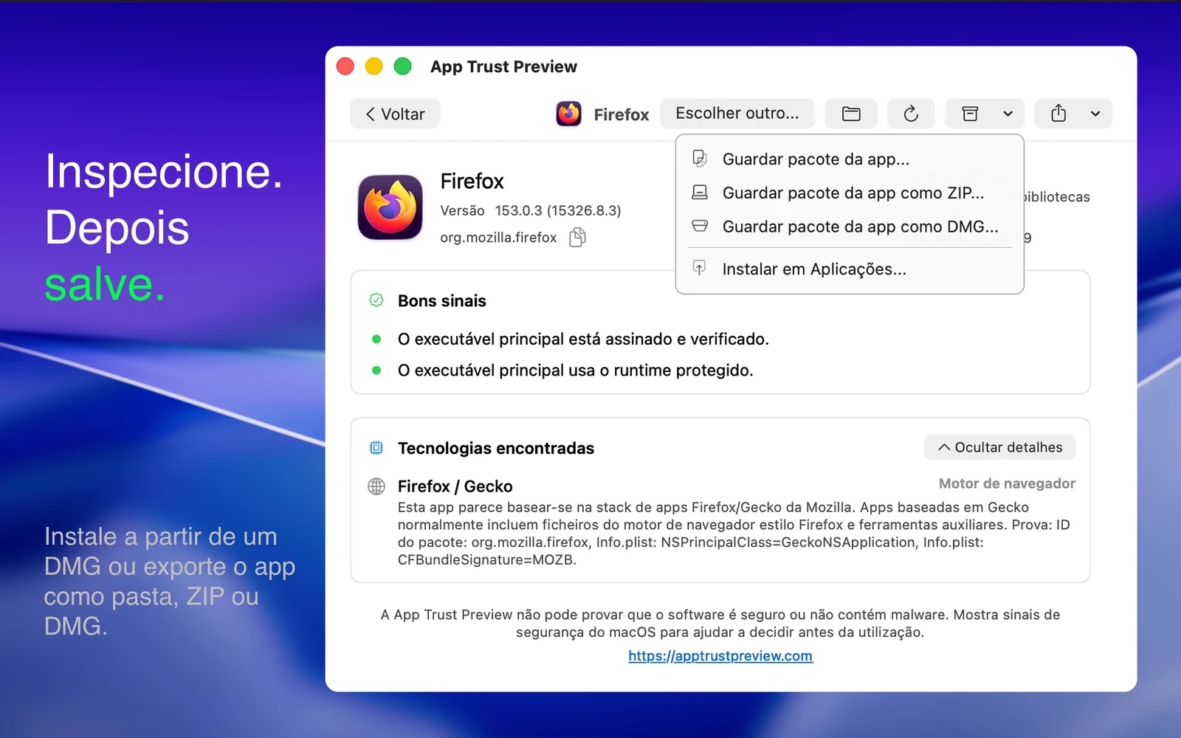Click the Motor de navegador label
The height and width of the screenshot is (738, 1181).
(1007, 483)
